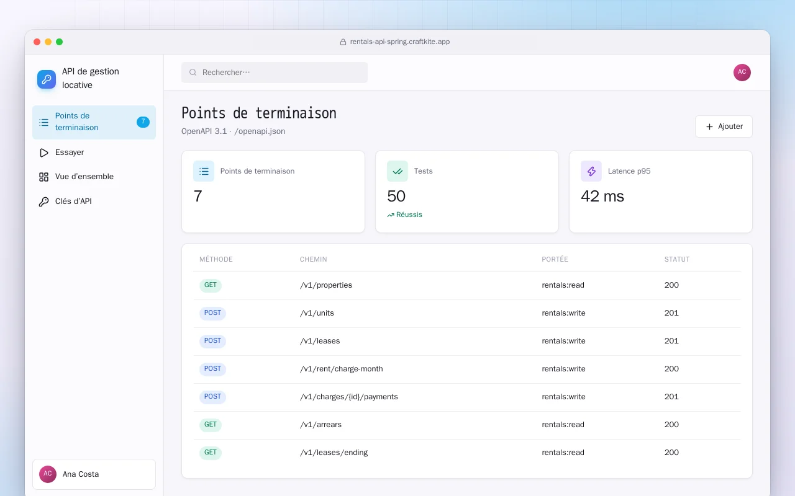795x496 pixels.
Task: Click the OpenAPI 3.1 · /openapi.json subtitle
Action: [x=234, y=131]
